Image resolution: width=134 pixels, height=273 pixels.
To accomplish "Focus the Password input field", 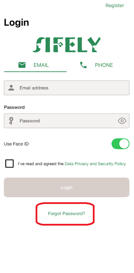I will [x=67, y=121].
